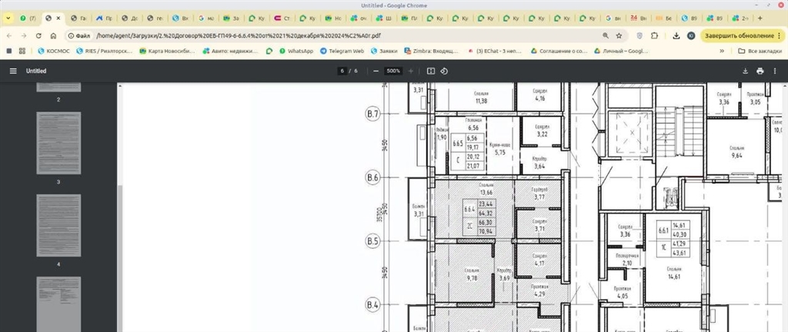Open the Карта Новосиби bookmark
Viewport: 788px width, 332px height.
click(x=167, y=51)
